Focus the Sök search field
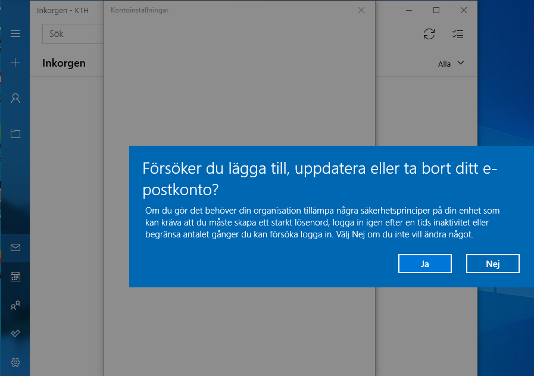The width and height of the screenshot is (534, 376). point(73,34)
